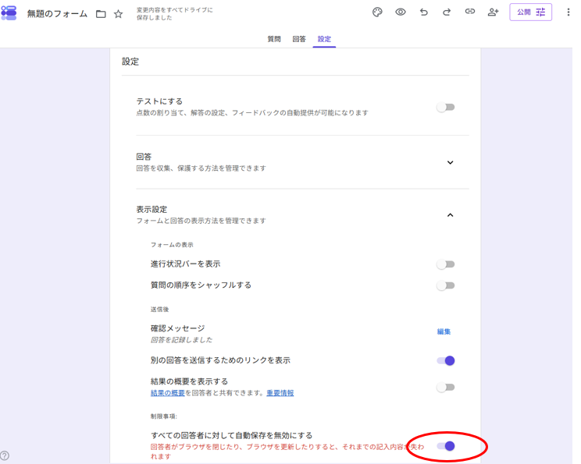Viewport: 581px width, 464px height.
Task: Star the form with the star icon
Action: (118, 14)
